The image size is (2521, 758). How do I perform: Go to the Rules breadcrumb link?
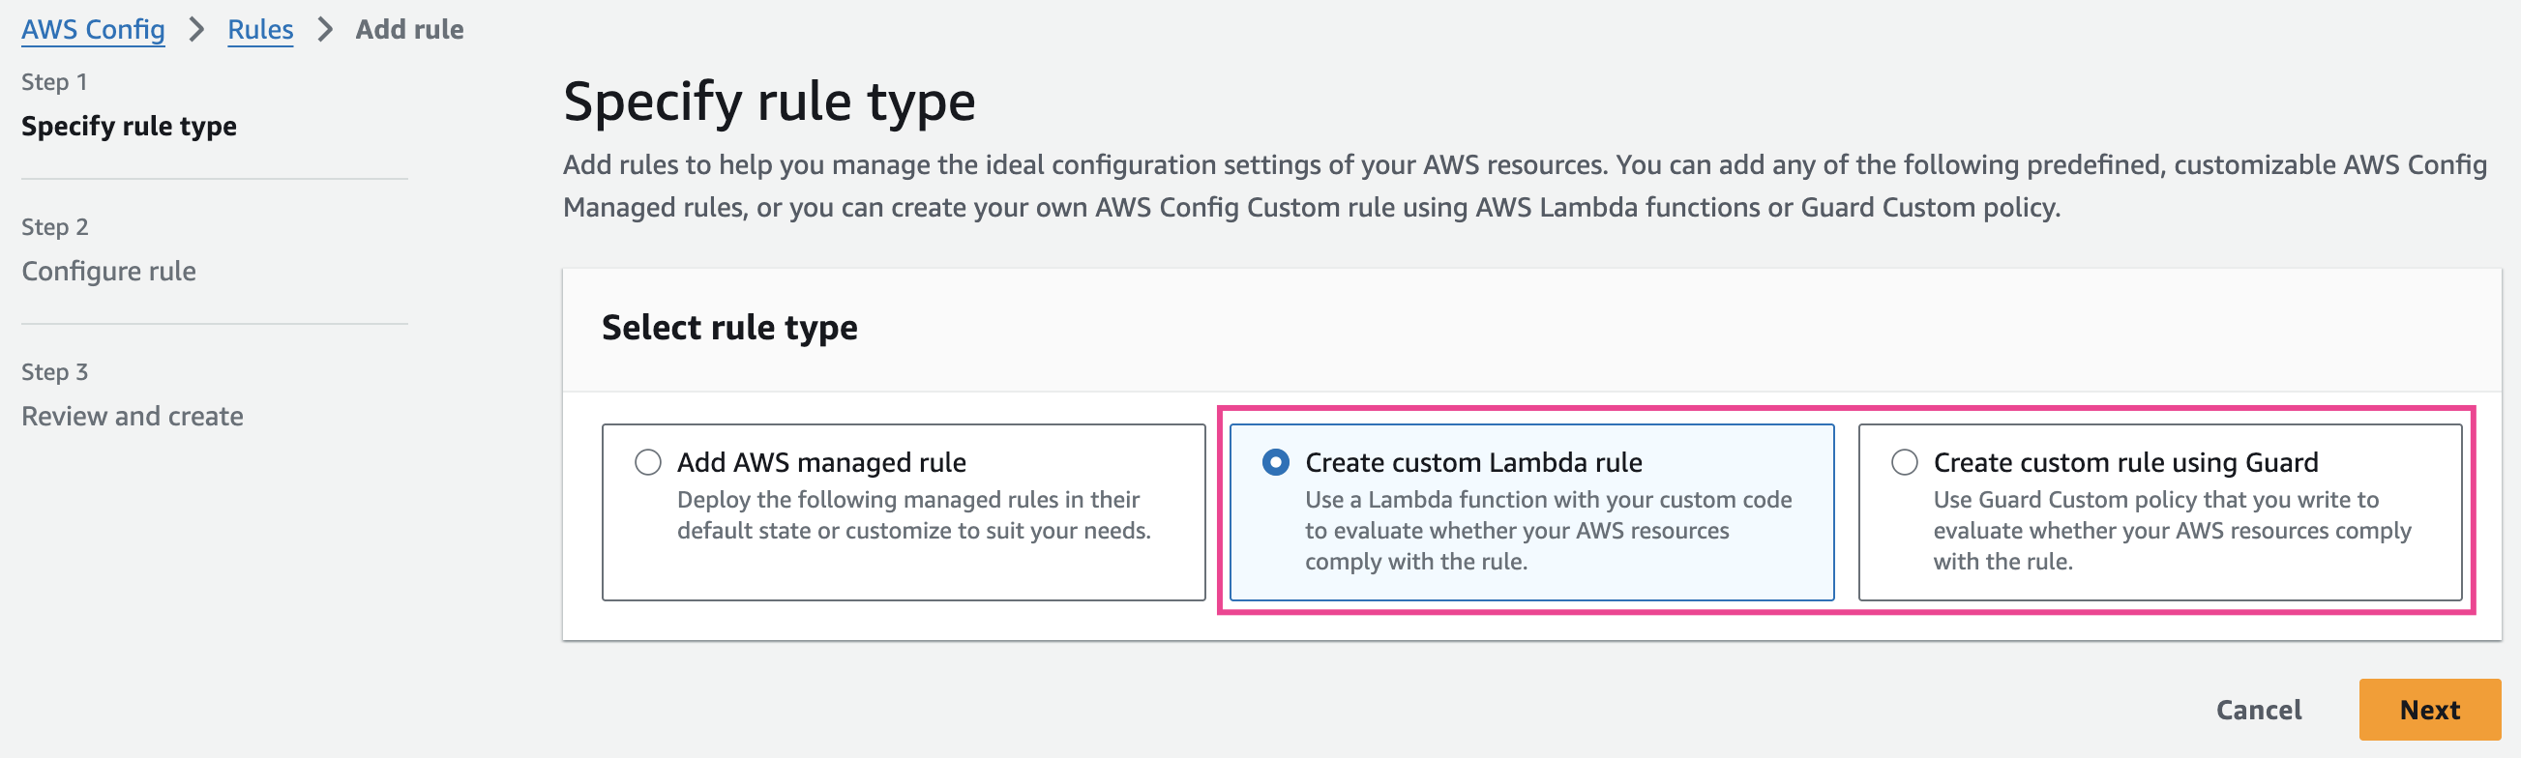coord(259,29)
